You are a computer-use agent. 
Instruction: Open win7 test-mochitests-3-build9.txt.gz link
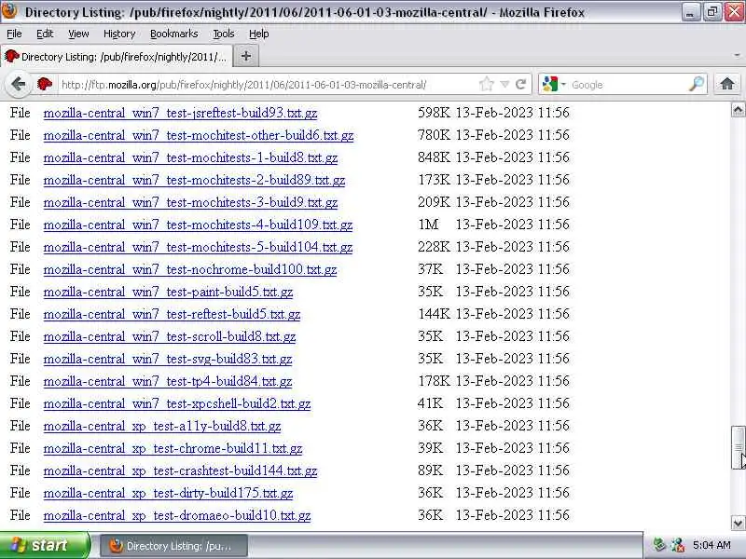coord(190,202)
